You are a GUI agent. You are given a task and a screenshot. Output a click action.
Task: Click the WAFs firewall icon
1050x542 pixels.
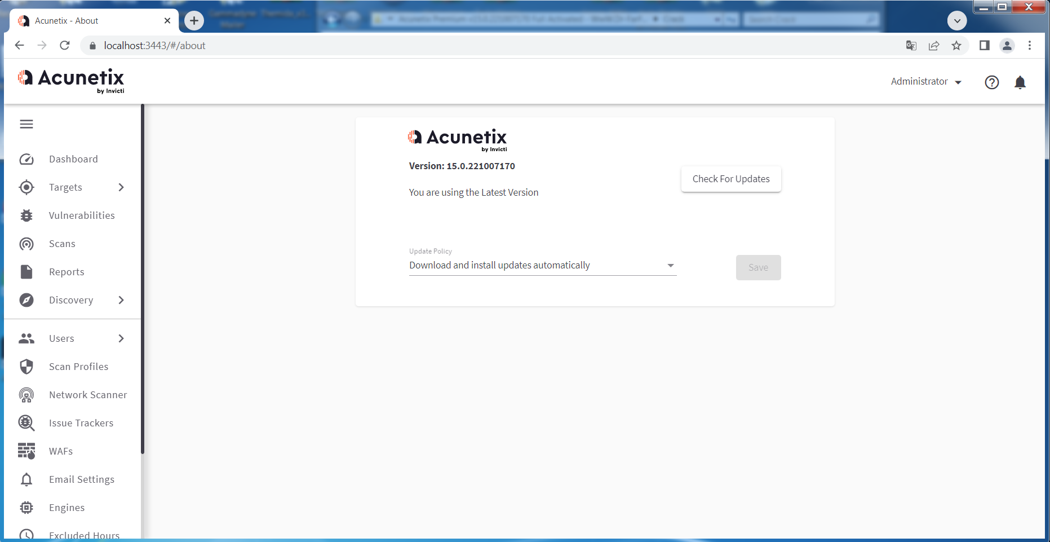tap(26, 451)
